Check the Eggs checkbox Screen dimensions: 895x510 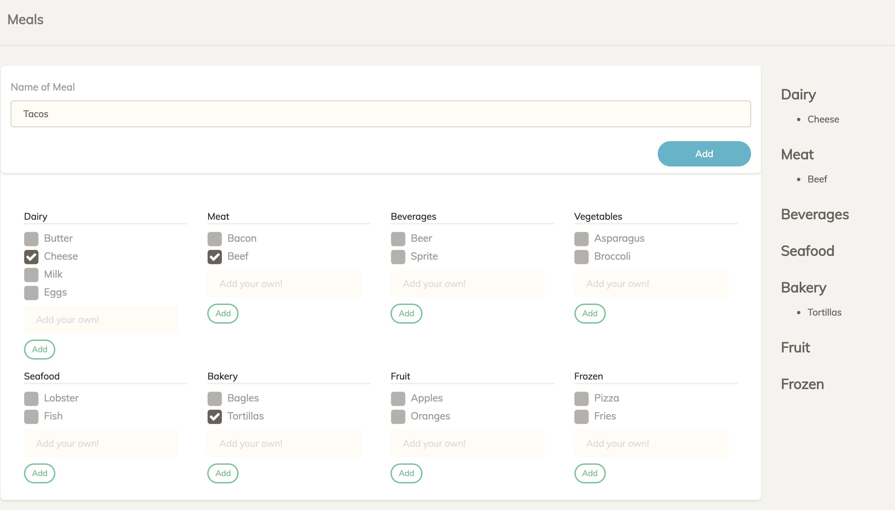point(31,293)
